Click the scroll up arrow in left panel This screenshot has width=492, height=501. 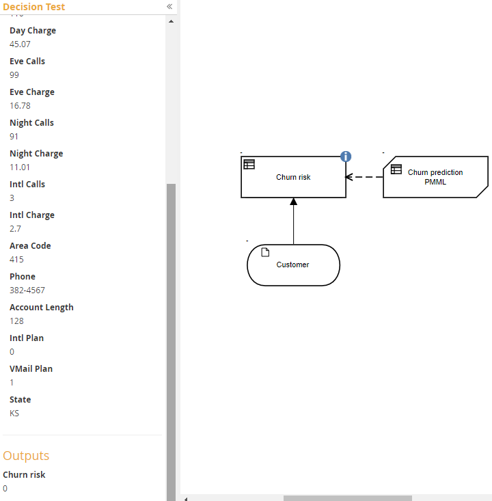pyautogui.click(x=171, y=21)
